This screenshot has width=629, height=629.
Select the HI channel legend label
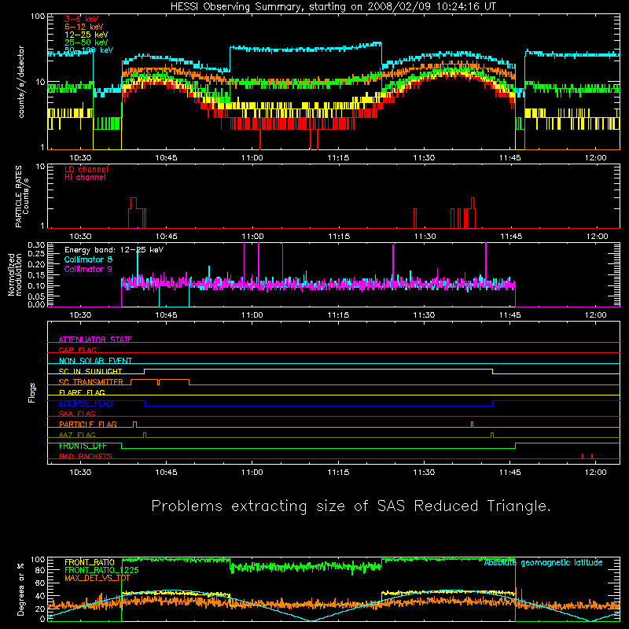point(85,178)
